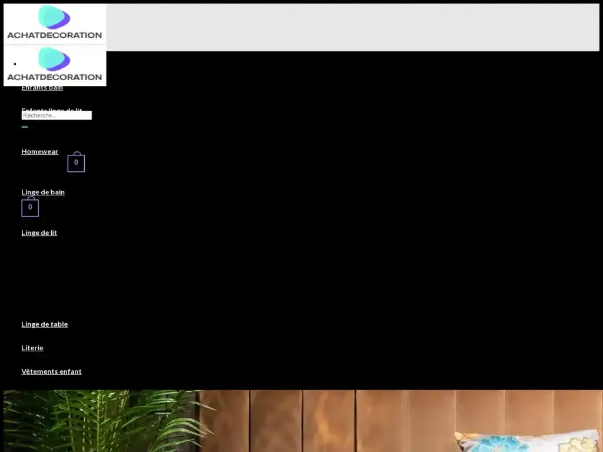Open the Vêtements enfant category link
603x452 pixels.
click(51, 371)
